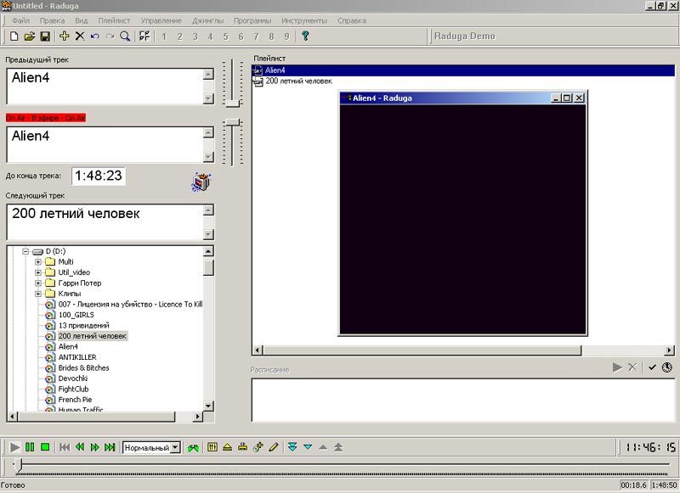Image resolution: width=680 pixels, height=493 pixels.
Task: Open the mixer sliders icon
Action: point(212,447)
